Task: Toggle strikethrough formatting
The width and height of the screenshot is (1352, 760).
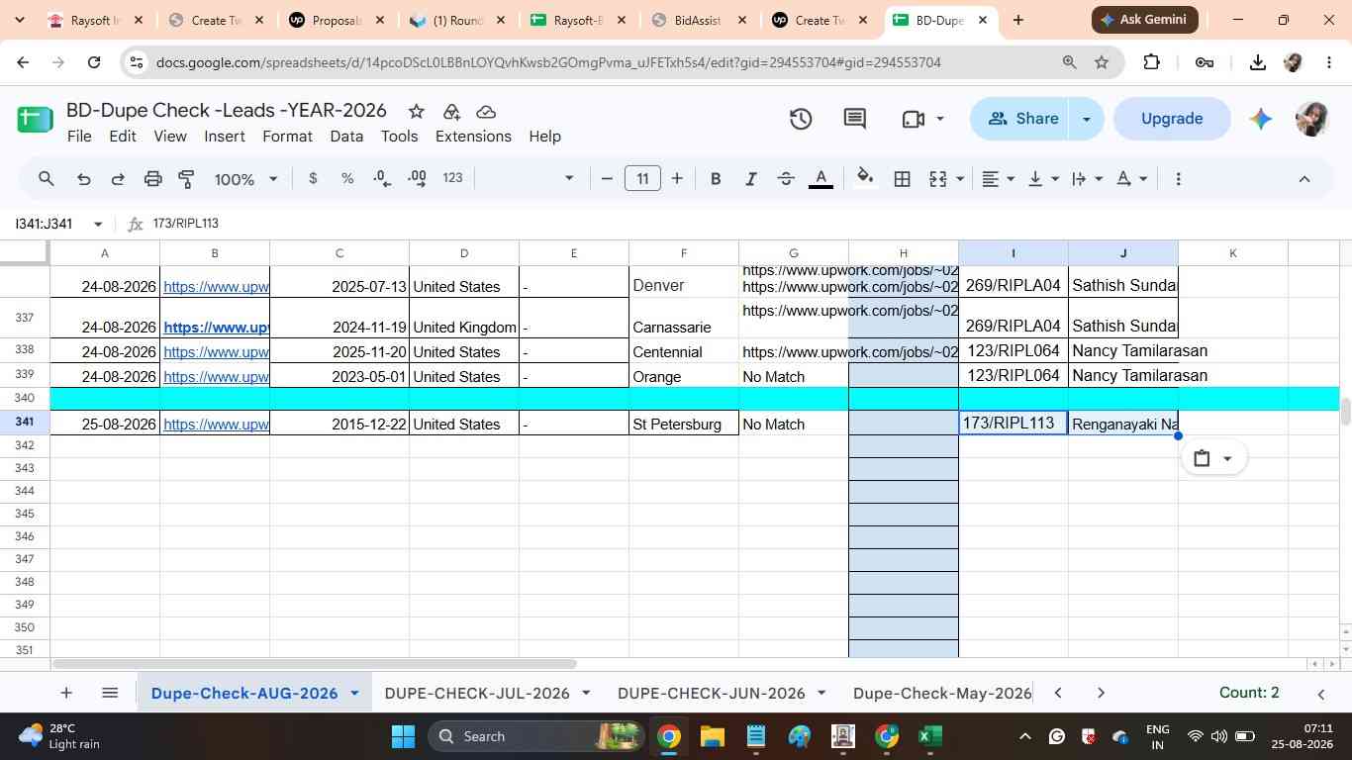Action: [786, 179]
